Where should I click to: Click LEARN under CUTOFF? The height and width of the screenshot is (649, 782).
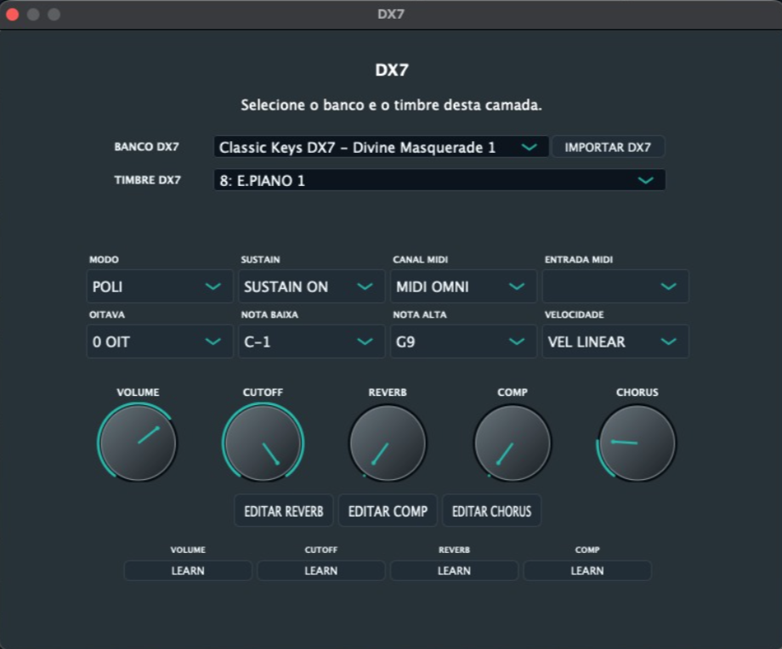pyautogui.click(x=321, y=571)
